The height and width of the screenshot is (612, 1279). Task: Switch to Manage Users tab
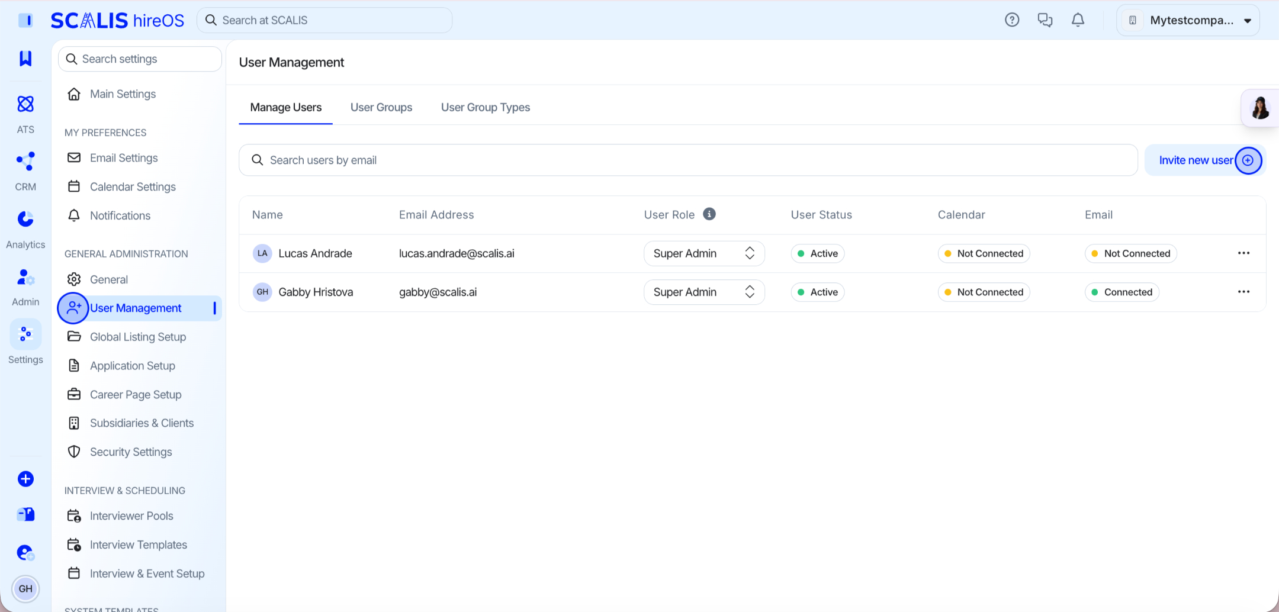[286, 108]
